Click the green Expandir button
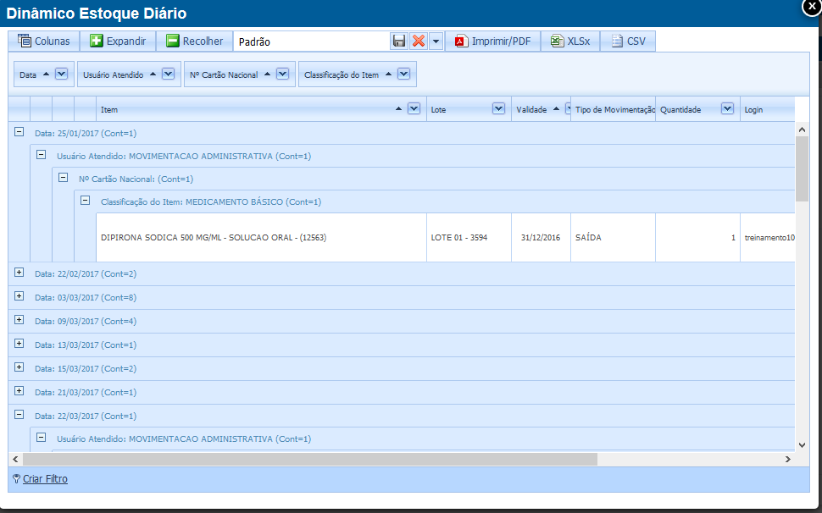This screenshot has width=822, height=513. [118, 41]
